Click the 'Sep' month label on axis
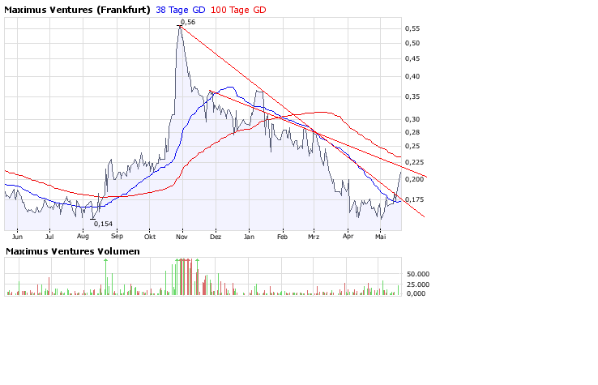Image resolution: width=598 pixels, height=385 pixels. (117, 237)
